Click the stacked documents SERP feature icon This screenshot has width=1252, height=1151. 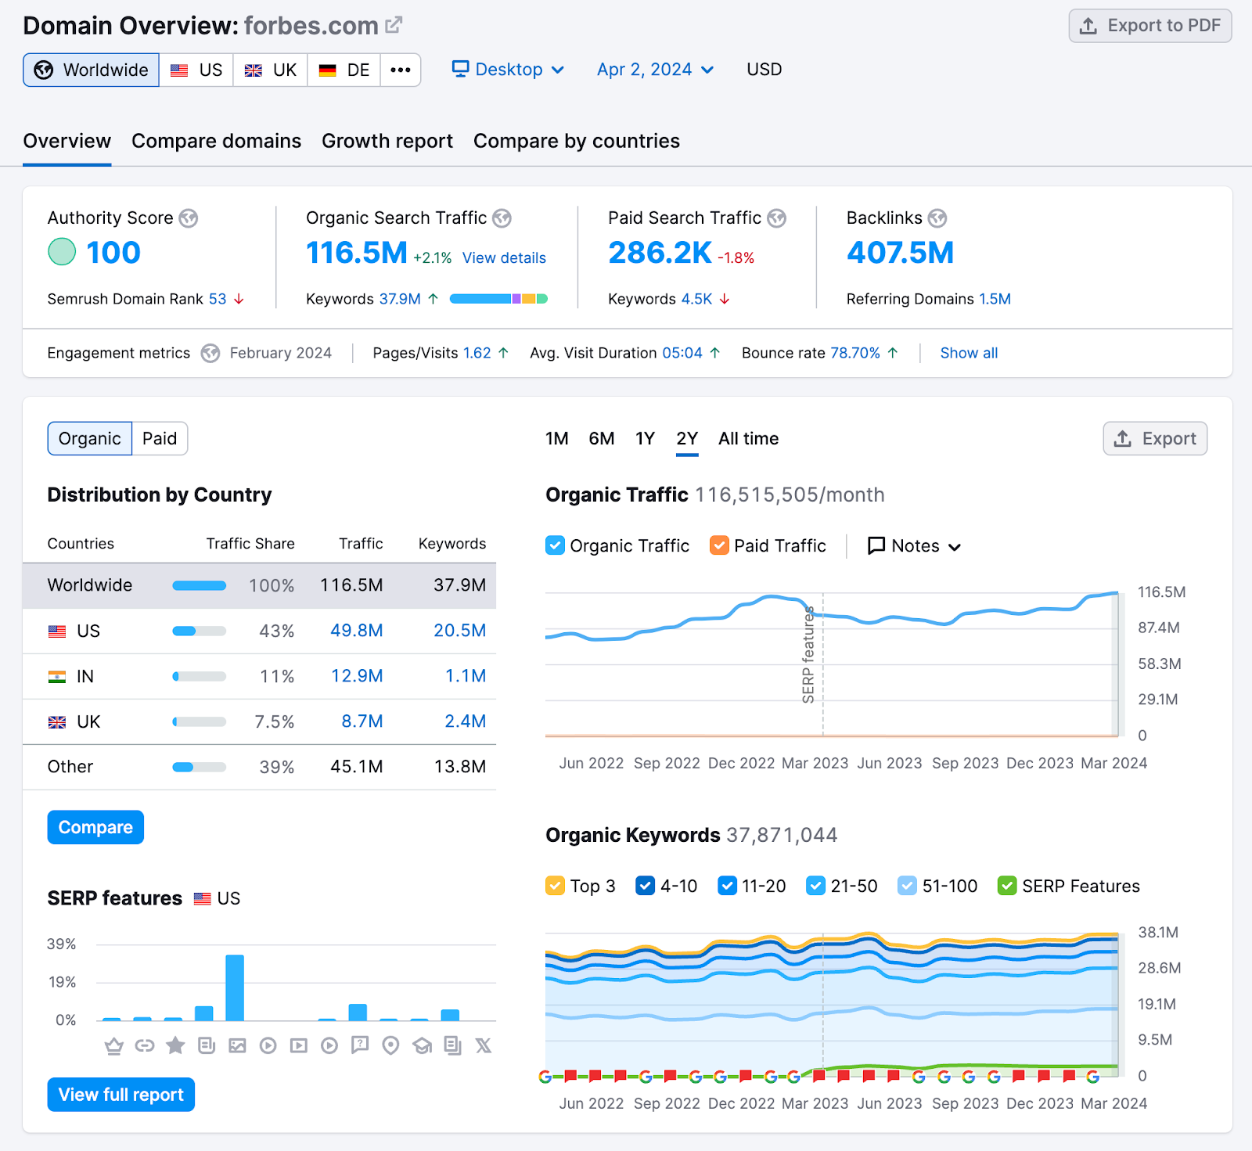453,1045
